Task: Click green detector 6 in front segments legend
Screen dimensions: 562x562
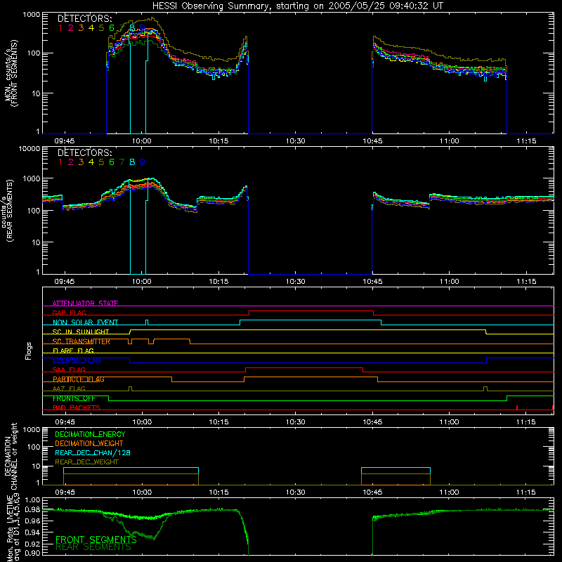Action: [x=112, y=27]
